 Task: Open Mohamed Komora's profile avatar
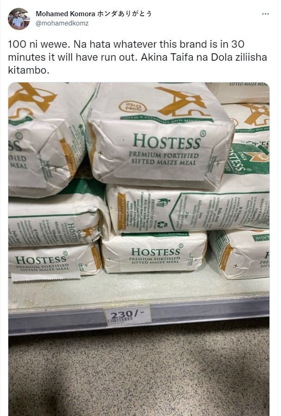[x=19, y=19]
